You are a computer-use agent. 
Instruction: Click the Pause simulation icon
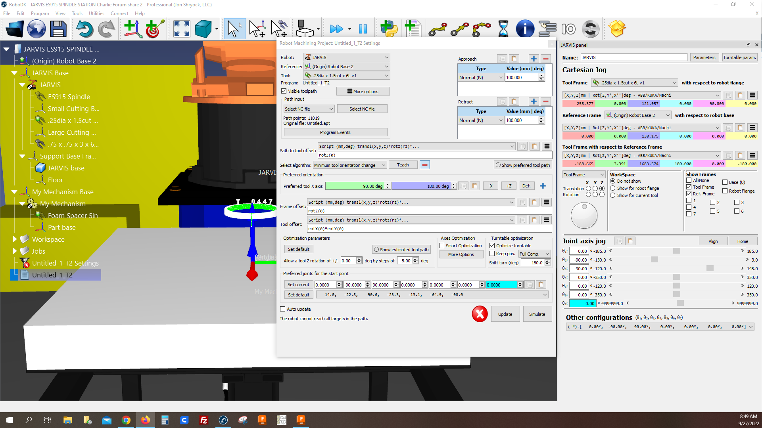tap(363, 29)
